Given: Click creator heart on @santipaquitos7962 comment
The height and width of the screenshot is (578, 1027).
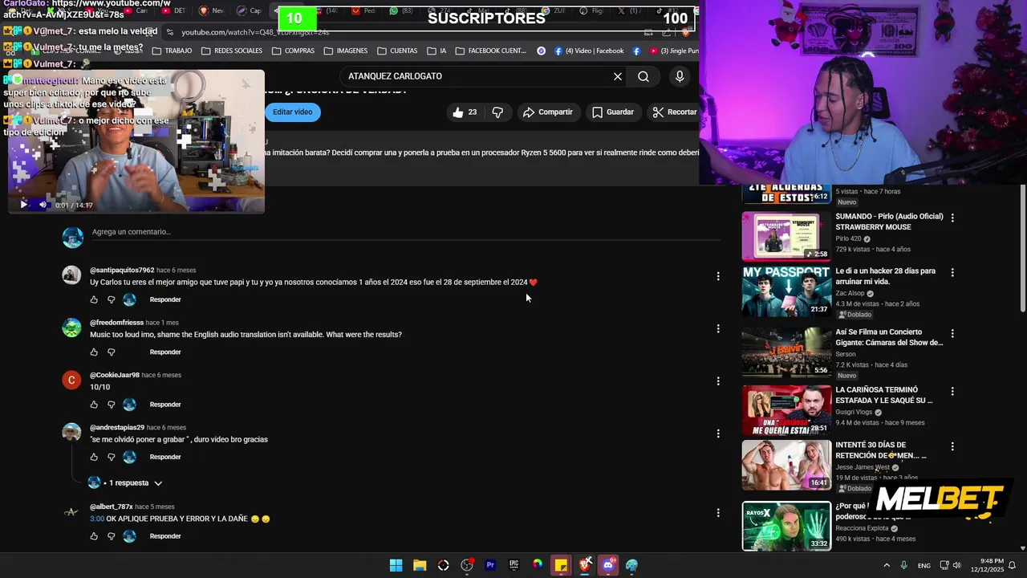Looking at the screenshot, I should coord(129,299).
